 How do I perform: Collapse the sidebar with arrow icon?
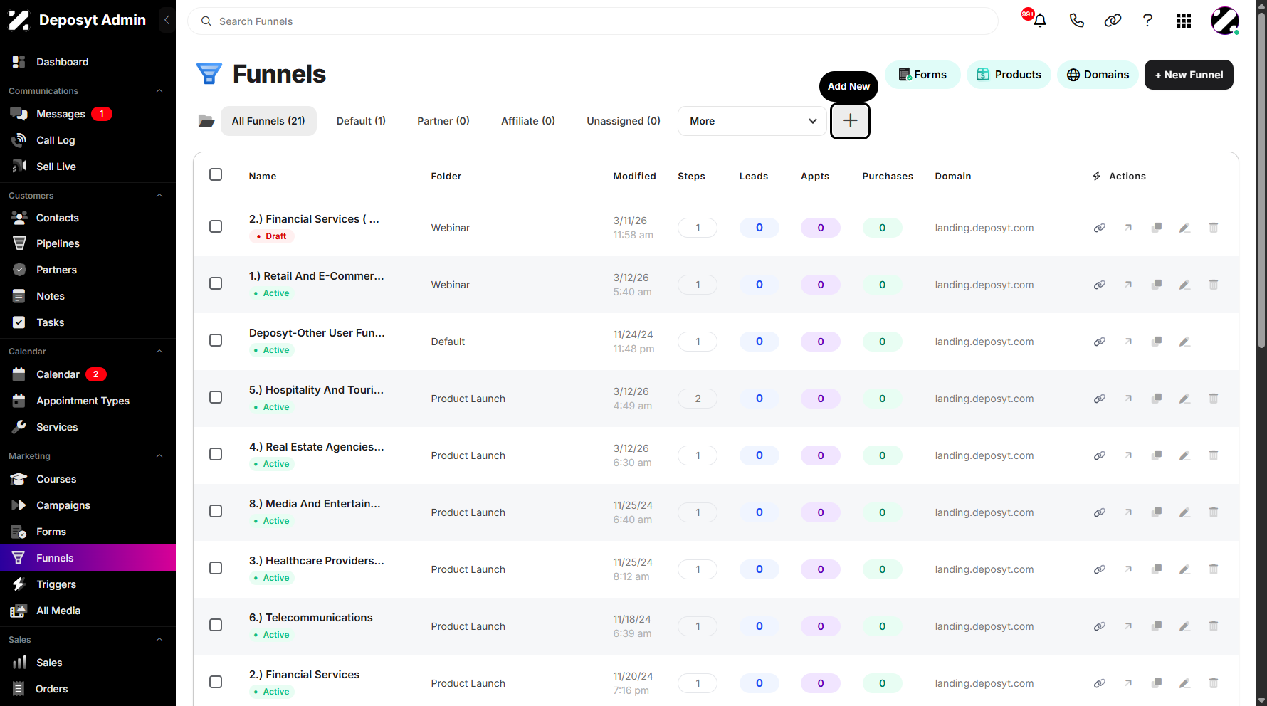(167, 20)
